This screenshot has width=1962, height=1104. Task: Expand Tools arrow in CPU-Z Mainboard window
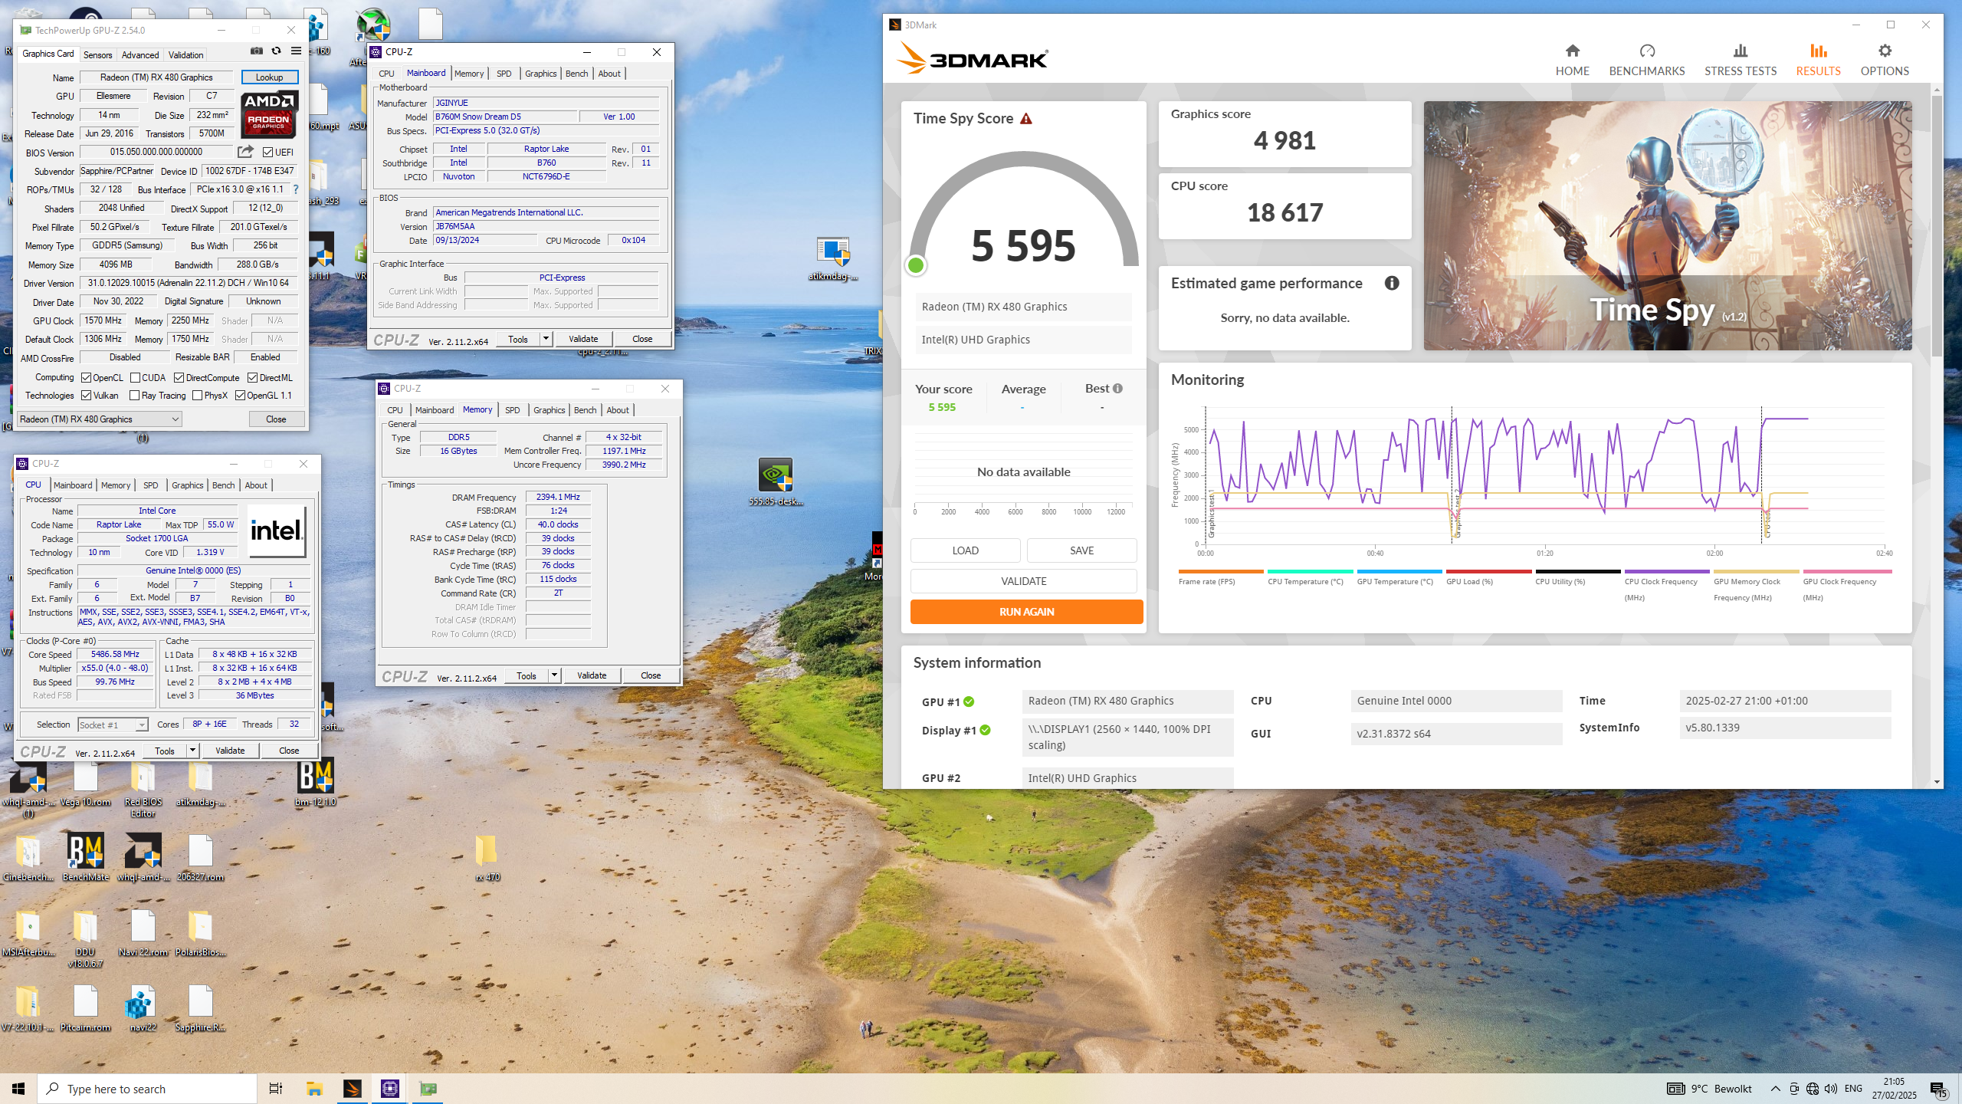546,338
